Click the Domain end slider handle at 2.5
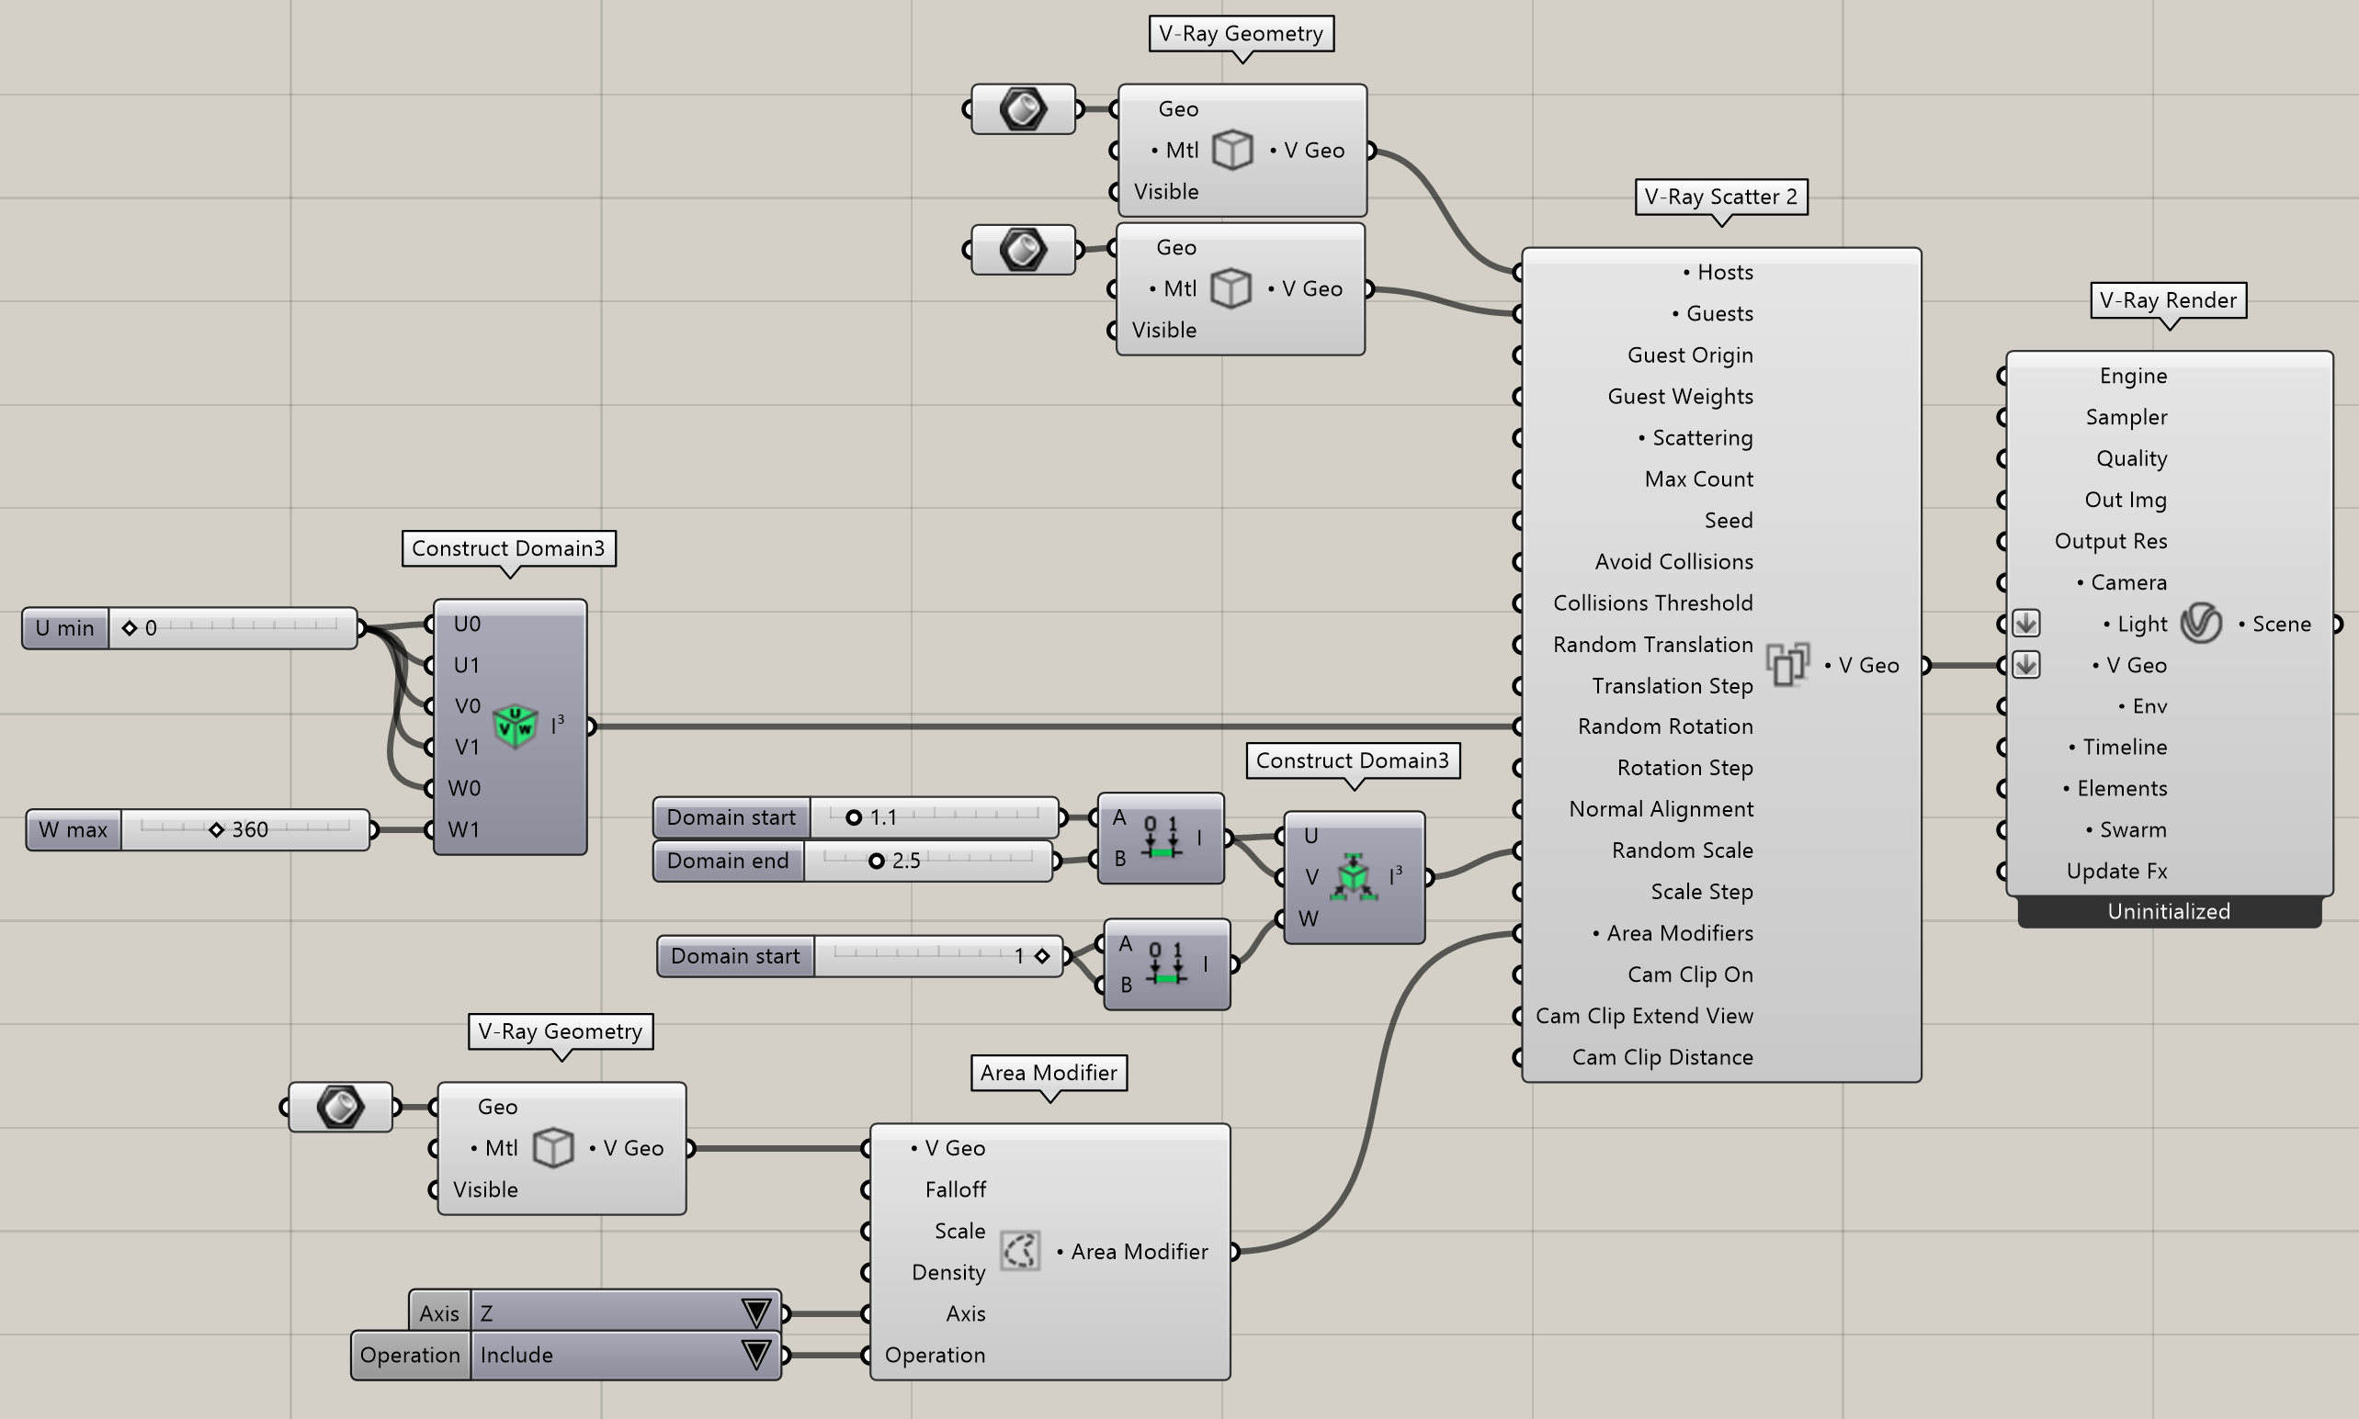The image size is (2359, 1419). pos(875,861)
